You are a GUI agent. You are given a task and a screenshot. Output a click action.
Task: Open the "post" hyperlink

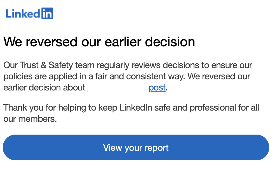tap(157, 88)
